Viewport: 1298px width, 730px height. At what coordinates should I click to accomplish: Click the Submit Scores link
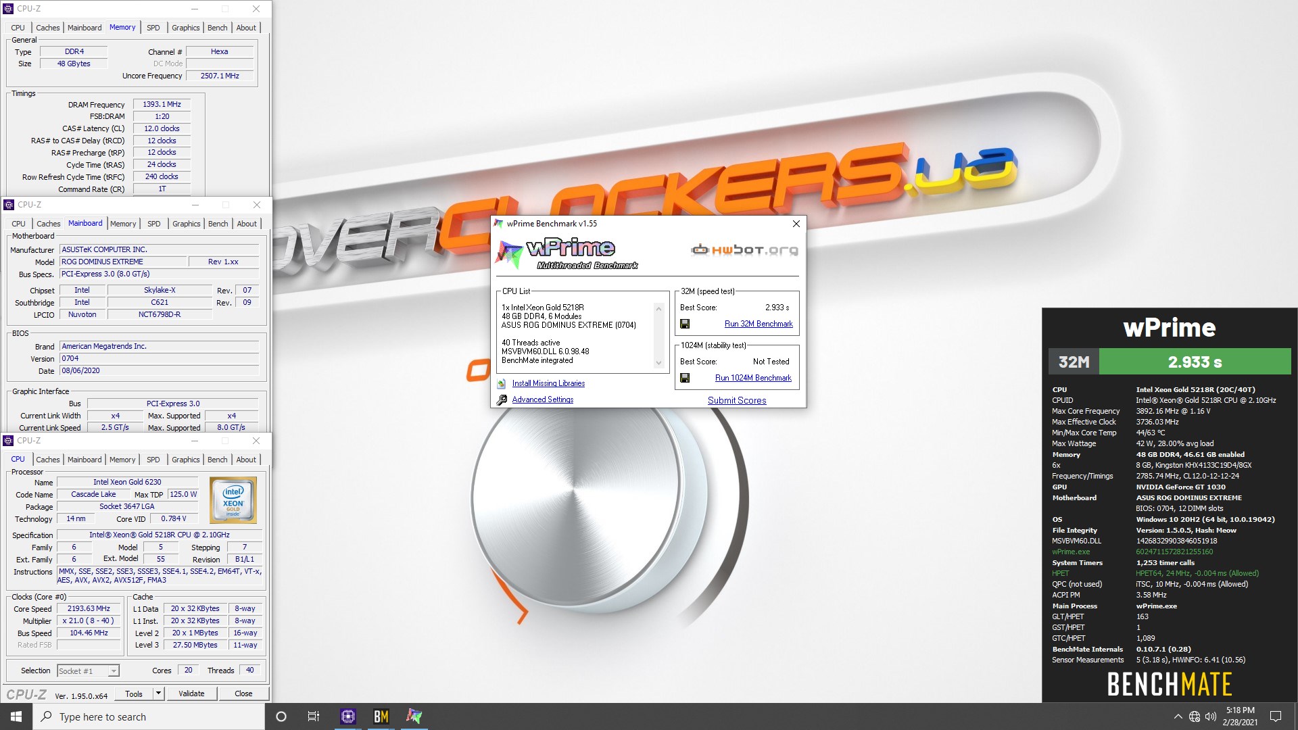[x=737, y=400]
